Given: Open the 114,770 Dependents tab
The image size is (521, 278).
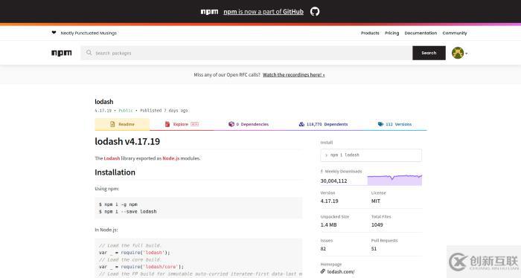Looking at the screenshot, I should pyautogui.click(x=323, y=124).
